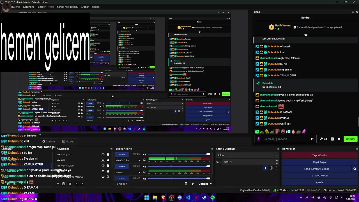The image size is (359, 202).
Task: Expand Masaüstü Ses dropdown arrow
Action: 139,160
